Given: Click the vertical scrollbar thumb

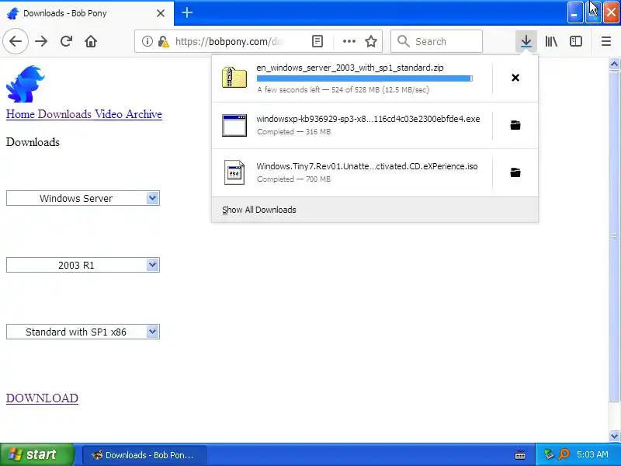Looking at the screenshot, I should coord(614,236).
